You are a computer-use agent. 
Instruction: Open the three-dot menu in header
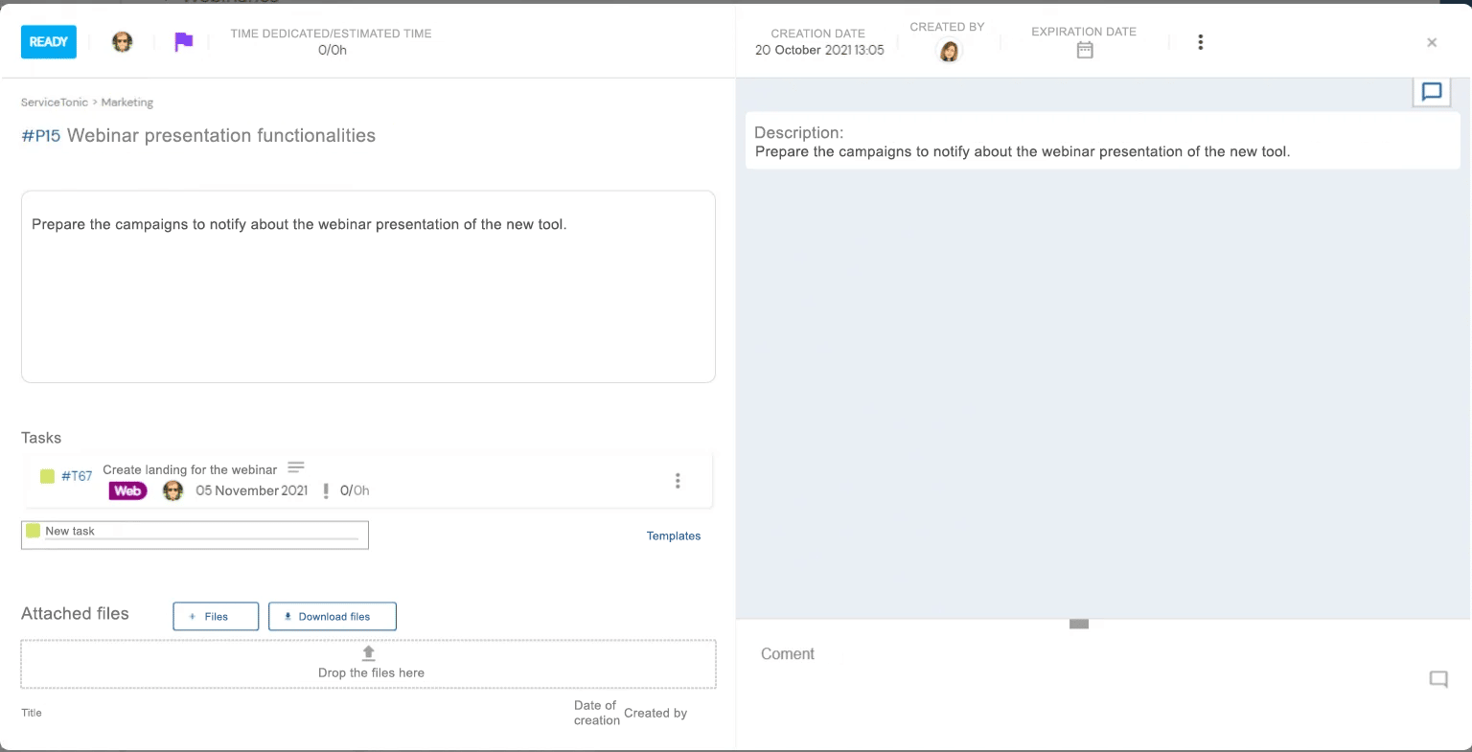pyautogui.click(x=1200, y=42)
